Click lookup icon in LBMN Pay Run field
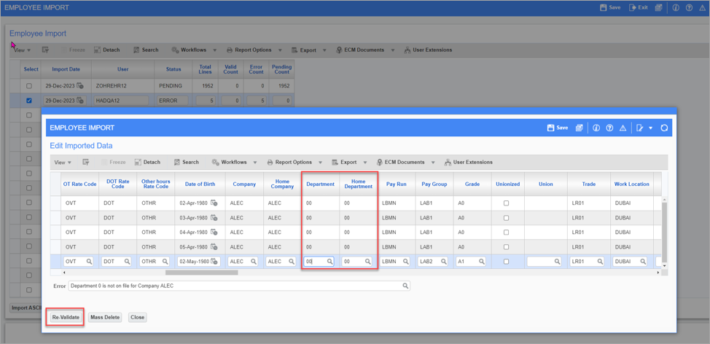710x344 pixels. [x=406, y=261]
